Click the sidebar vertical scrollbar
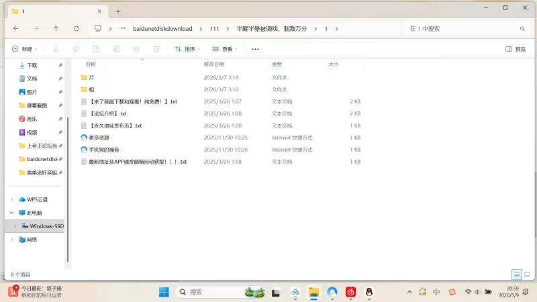The height and width of the screenshot is (302, 537). point(67,154)
